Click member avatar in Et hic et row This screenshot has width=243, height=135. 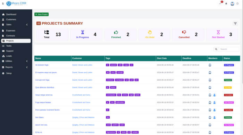[x=210, y=132]
